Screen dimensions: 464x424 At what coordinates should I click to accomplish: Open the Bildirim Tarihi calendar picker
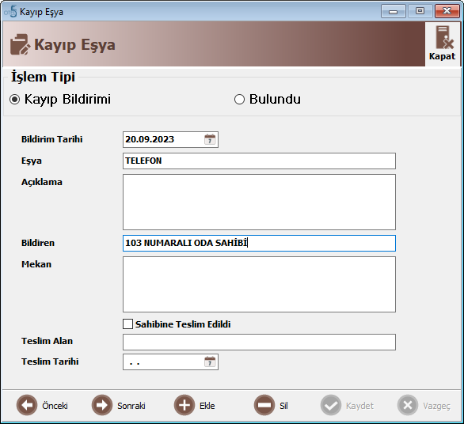210,139
